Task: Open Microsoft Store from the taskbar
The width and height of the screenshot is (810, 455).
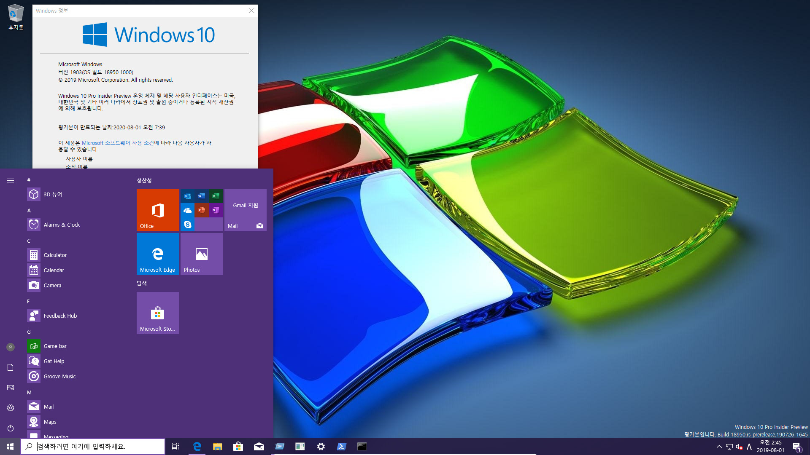Action: [238, 447]
